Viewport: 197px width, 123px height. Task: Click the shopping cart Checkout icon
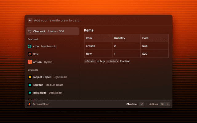tap(30, 31)
